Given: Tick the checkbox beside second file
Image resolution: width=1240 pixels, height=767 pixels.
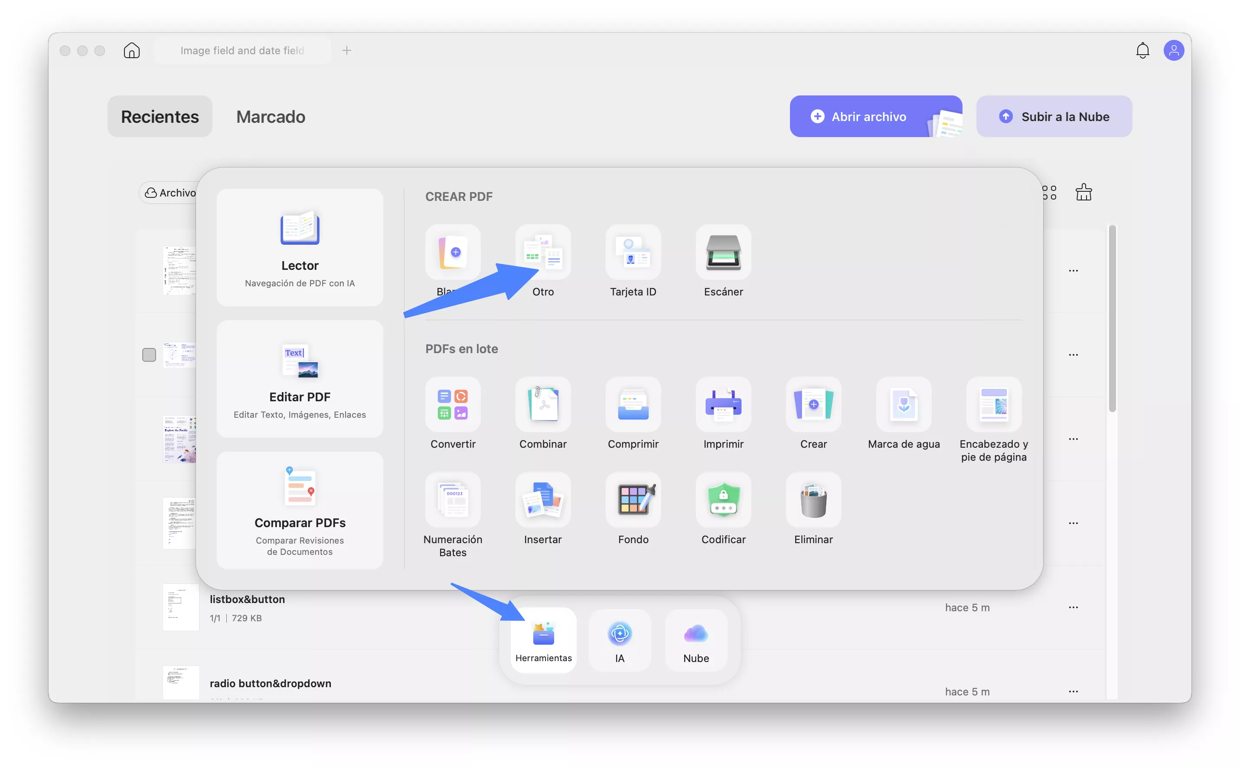Looking at the screenshot, I should coord(149,354).
